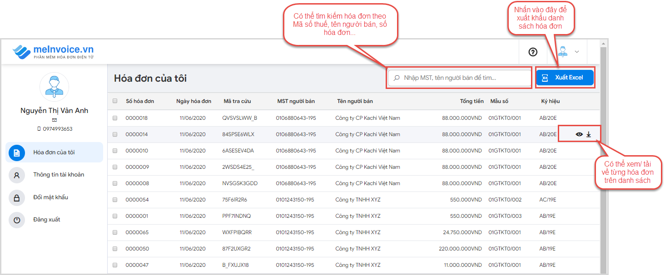Click lookup code 84SPSE6WLX
Image resolution: width=665 pixels, height=275 pixels.
pyautogui.click(x=238, y=134)
